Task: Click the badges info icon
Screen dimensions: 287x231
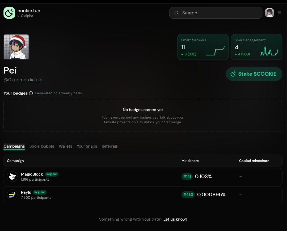Action: click(31, 93)
